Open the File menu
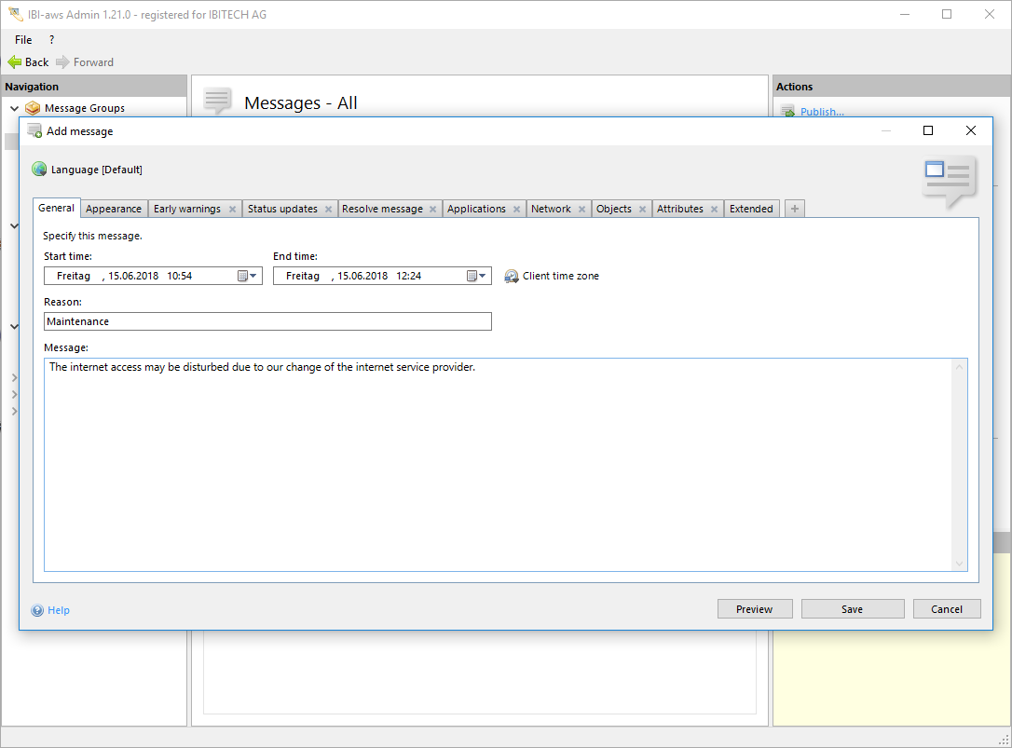The height and width of the screenshot is (748, 1012). (x=23, y=40)
